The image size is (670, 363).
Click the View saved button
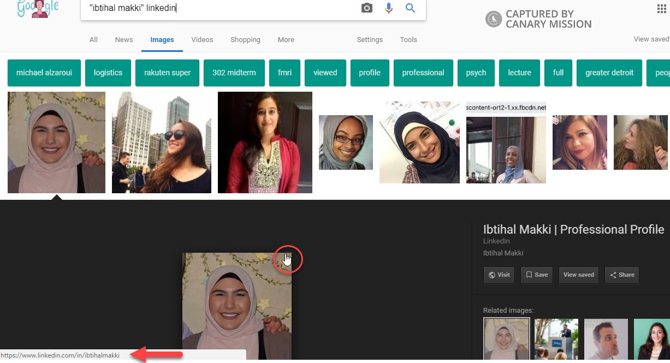pyautogui.click(x=578, y=275)
